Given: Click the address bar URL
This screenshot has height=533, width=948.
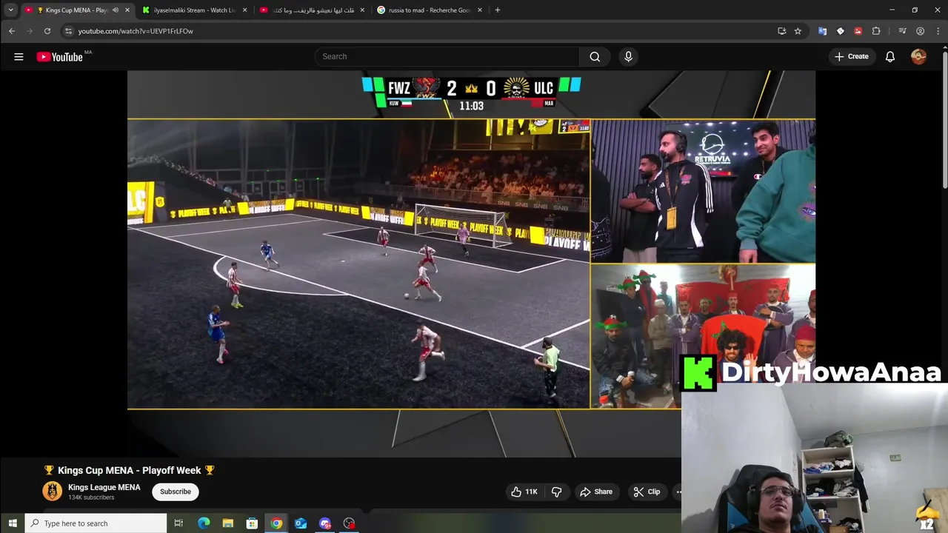Looking at the screenshot, I should pos(136,31).
